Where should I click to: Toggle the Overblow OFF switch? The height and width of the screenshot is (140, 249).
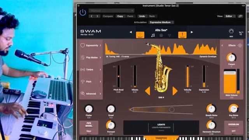[233, 128]
